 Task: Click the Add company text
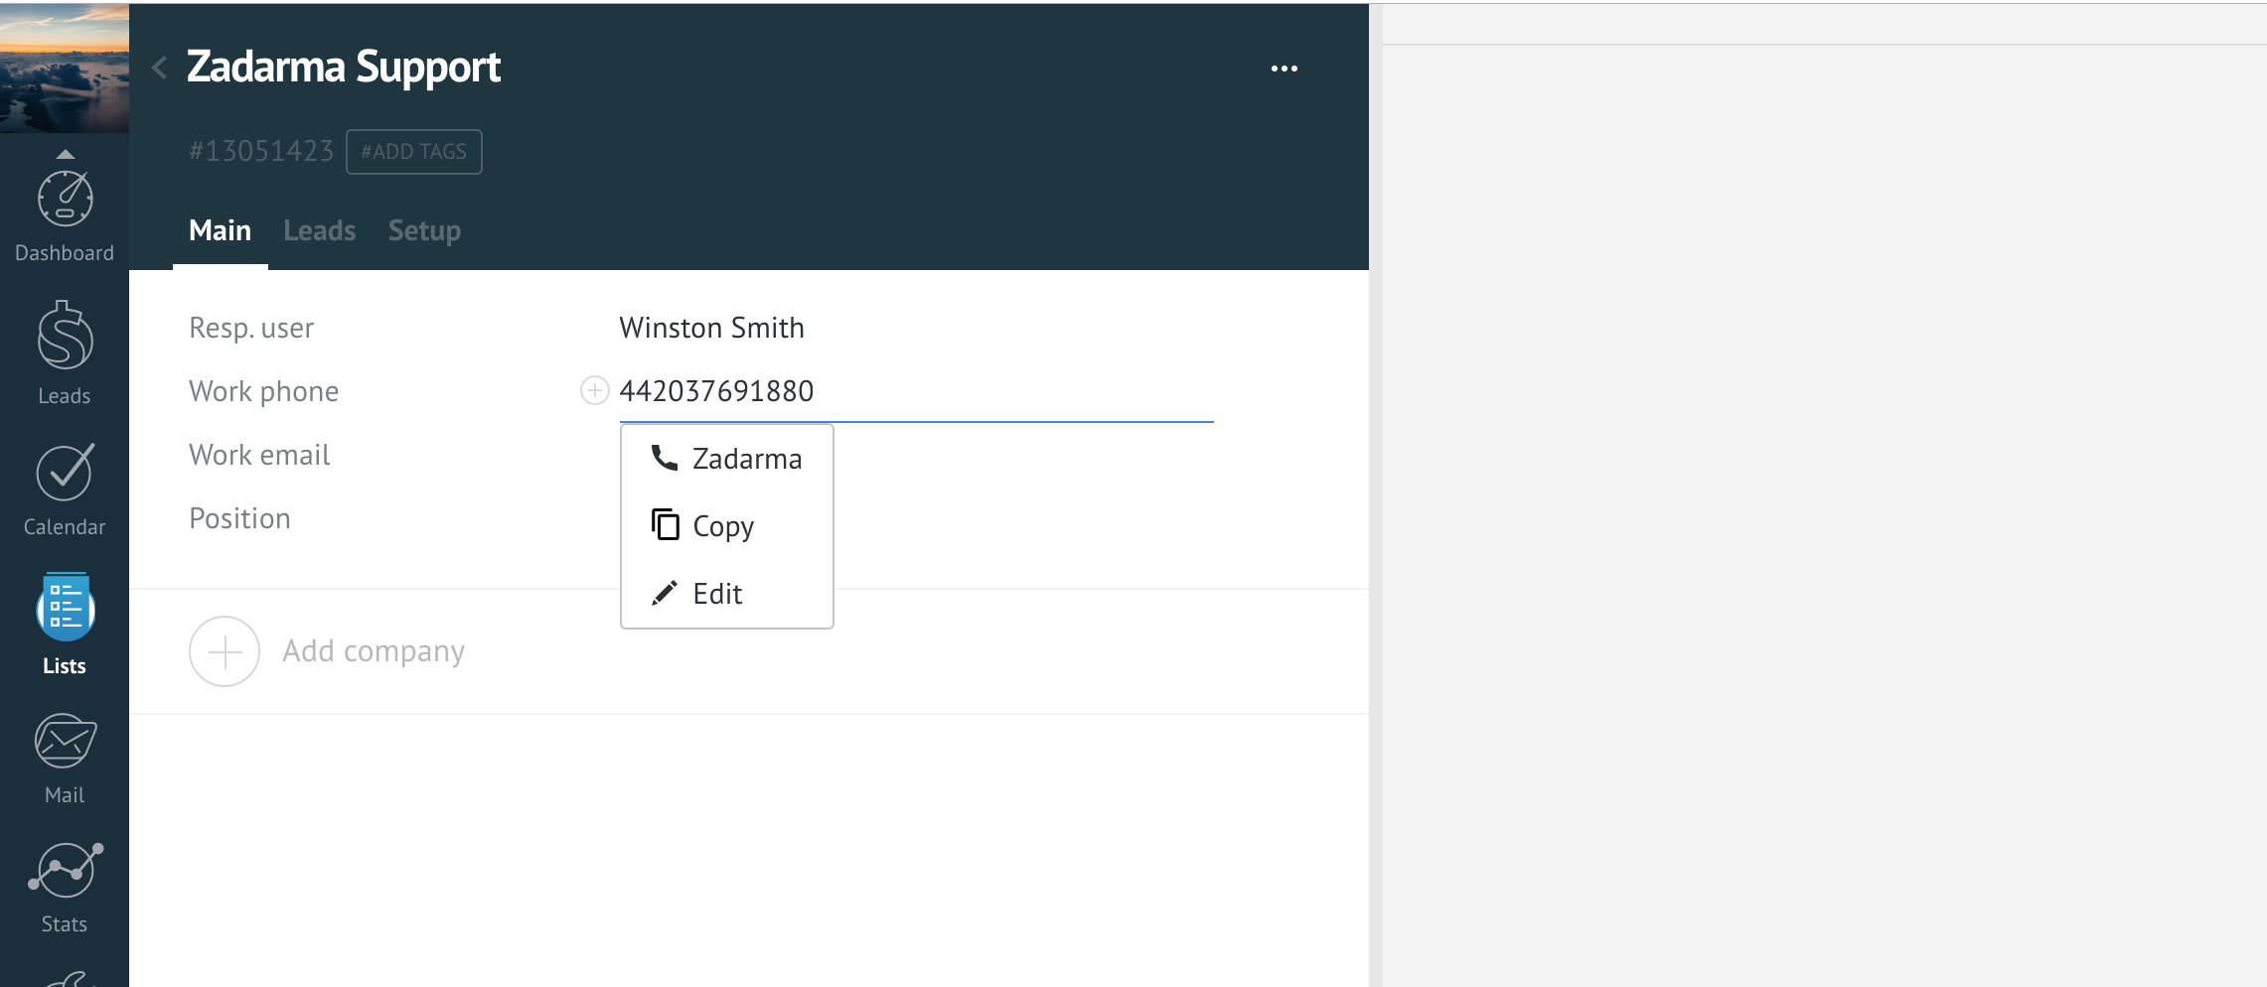[374, 651]
